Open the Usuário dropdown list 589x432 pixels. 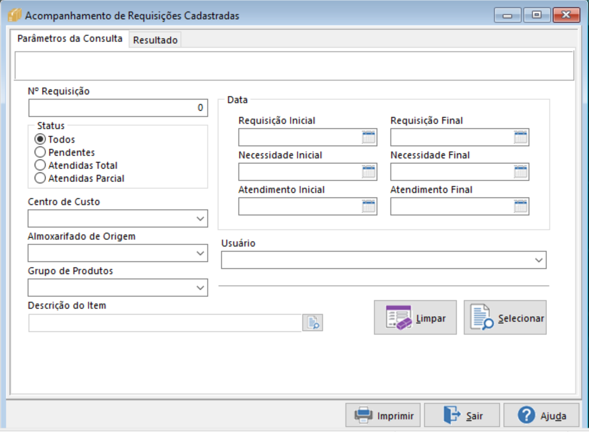pos(539,260)
